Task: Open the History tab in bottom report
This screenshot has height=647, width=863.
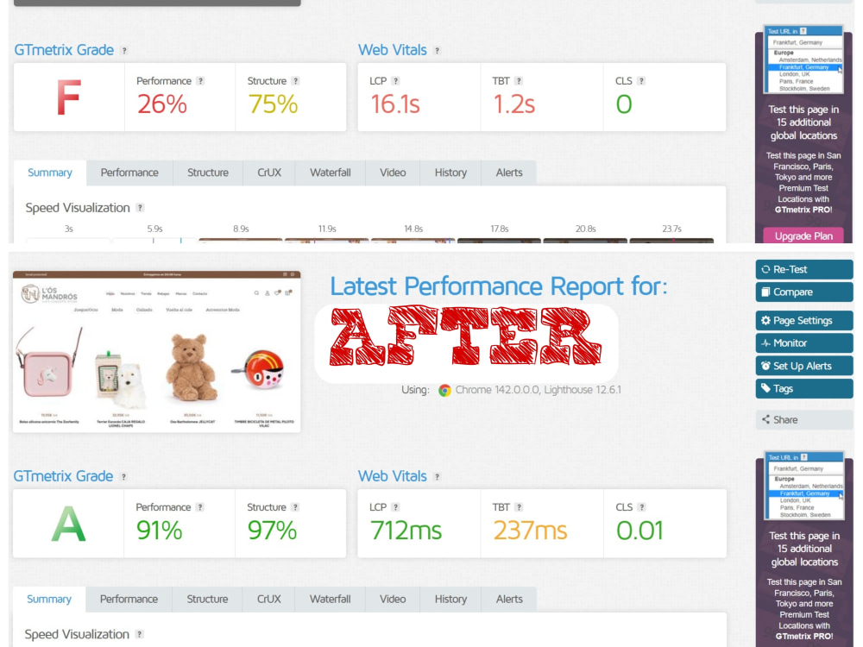Action: click(x=450, y=600)
